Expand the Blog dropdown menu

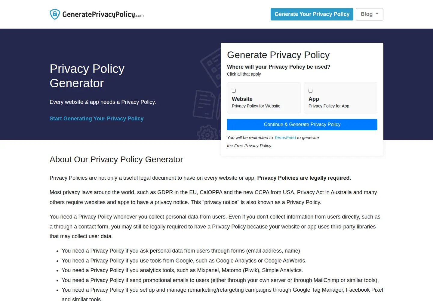pos(369,14)
